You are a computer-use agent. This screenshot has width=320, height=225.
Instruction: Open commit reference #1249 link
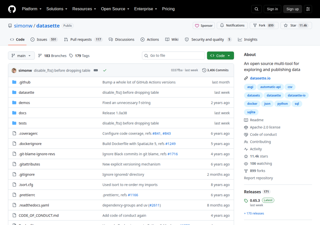pos(170,144)
